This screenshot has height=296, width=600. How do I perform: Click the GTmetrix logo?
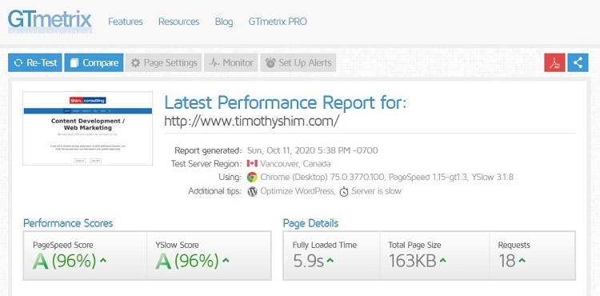[50, 22]
